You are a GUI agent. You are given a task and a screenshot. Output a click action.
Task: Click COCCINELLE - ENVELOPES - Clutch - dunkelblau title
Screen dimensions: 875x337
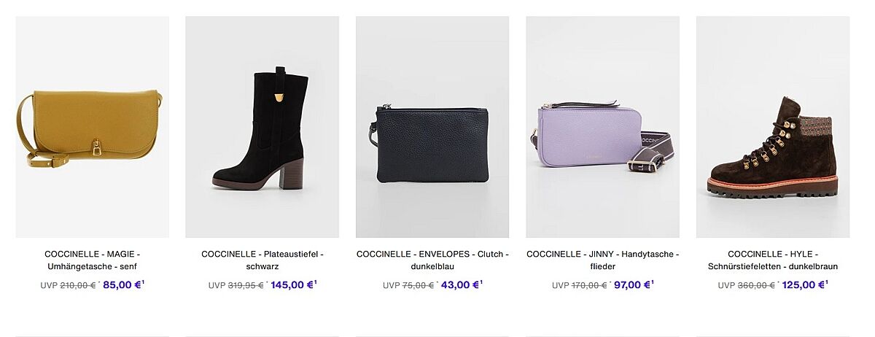click(x=432, y=260)
